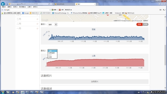Image resolution: width=167 pixels, height=94 pixels.
Task: Open the Windows Start orb
Action: [3, 92]
